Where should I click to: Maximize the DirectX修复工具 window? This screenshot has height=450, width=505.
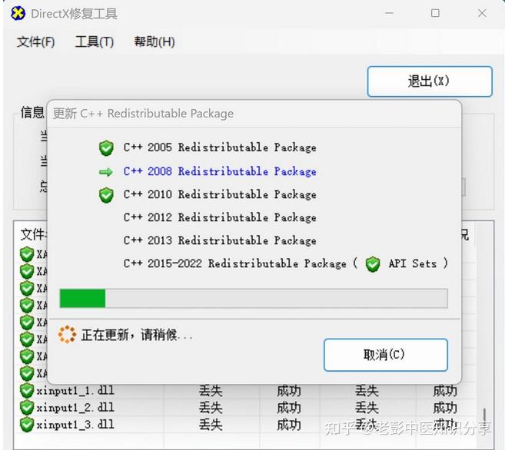(x=435, y=13)
